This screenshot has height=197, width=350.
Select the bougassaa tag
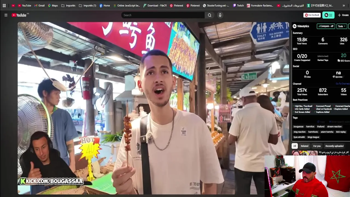click(x=298, y=127)
